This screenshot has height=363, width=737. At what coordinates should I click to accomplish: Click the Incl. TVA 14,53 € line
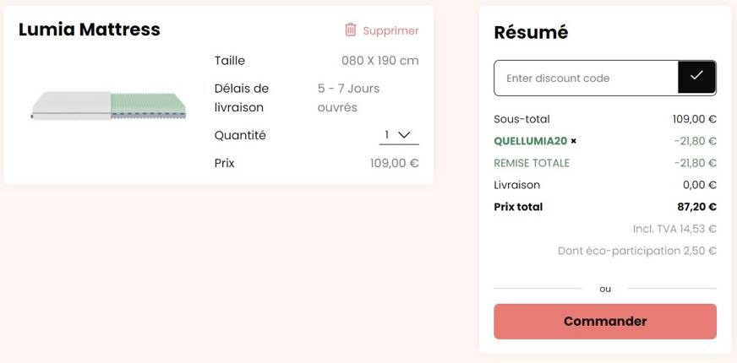click(674, 229)
